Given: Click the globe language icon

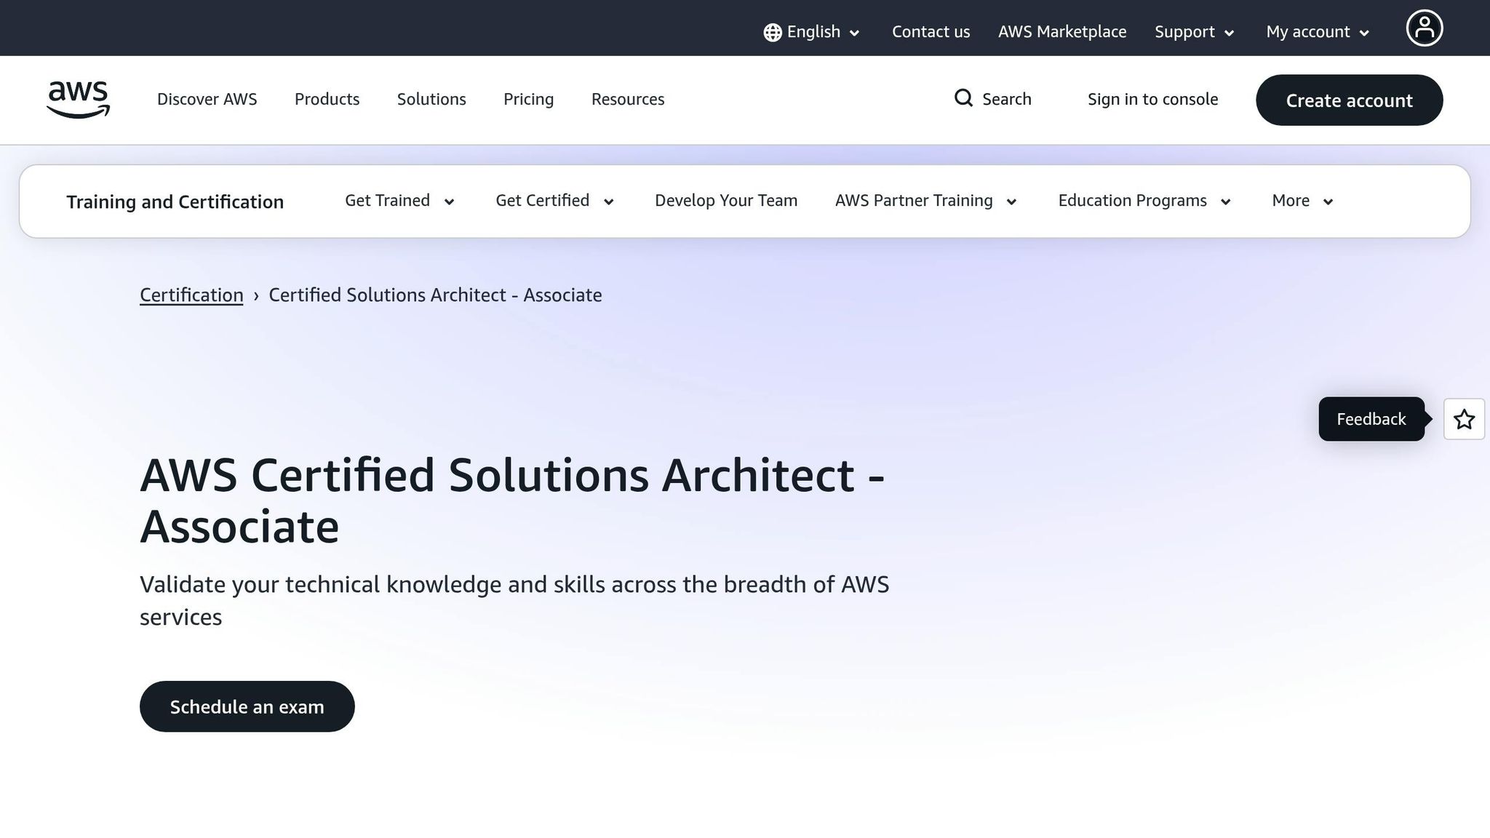Looking at the screenshot, I should 772,33.
